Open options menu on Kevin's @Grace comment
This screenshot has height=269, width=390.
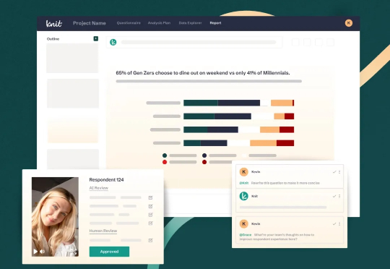[339, 223]
